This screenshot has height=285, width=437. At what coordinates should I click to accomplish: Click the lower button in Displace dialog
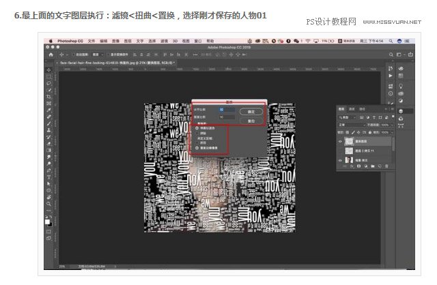(x=251, y=121)
